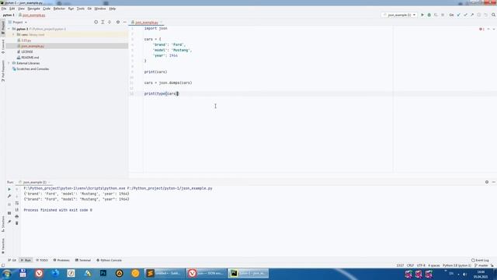Screen dimensions: 497x280
Task: Run json_example with the green play button
Action: [422, 15]
